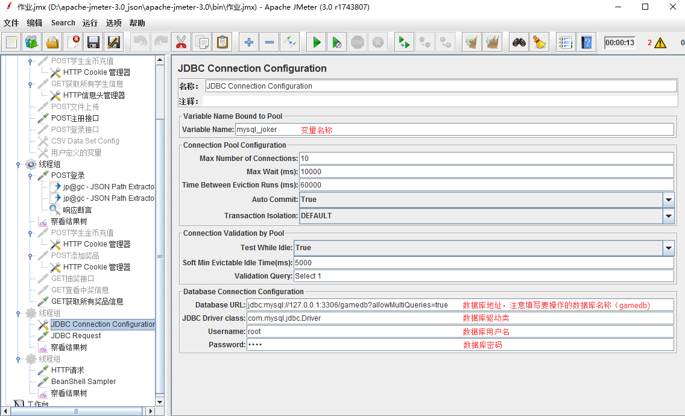This screenshot has width=685, height=416.
Task: Select BeanShell Sampler in the tree
Action: pyautogui.click(x=83, y=382)
